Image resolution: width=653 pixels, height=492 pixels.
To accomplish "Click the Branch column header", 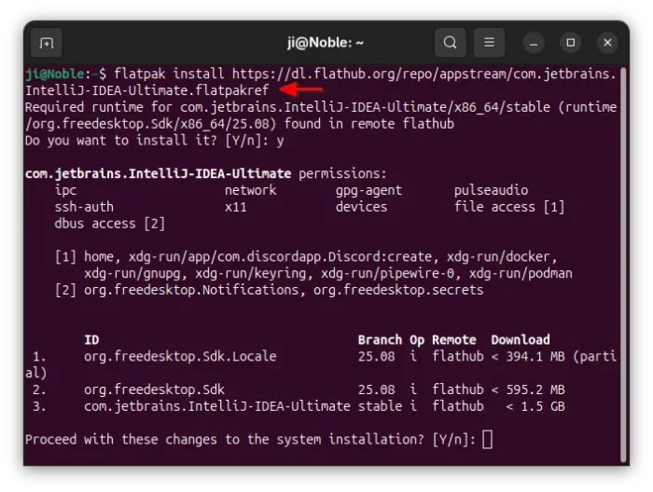I will point(380,340).
